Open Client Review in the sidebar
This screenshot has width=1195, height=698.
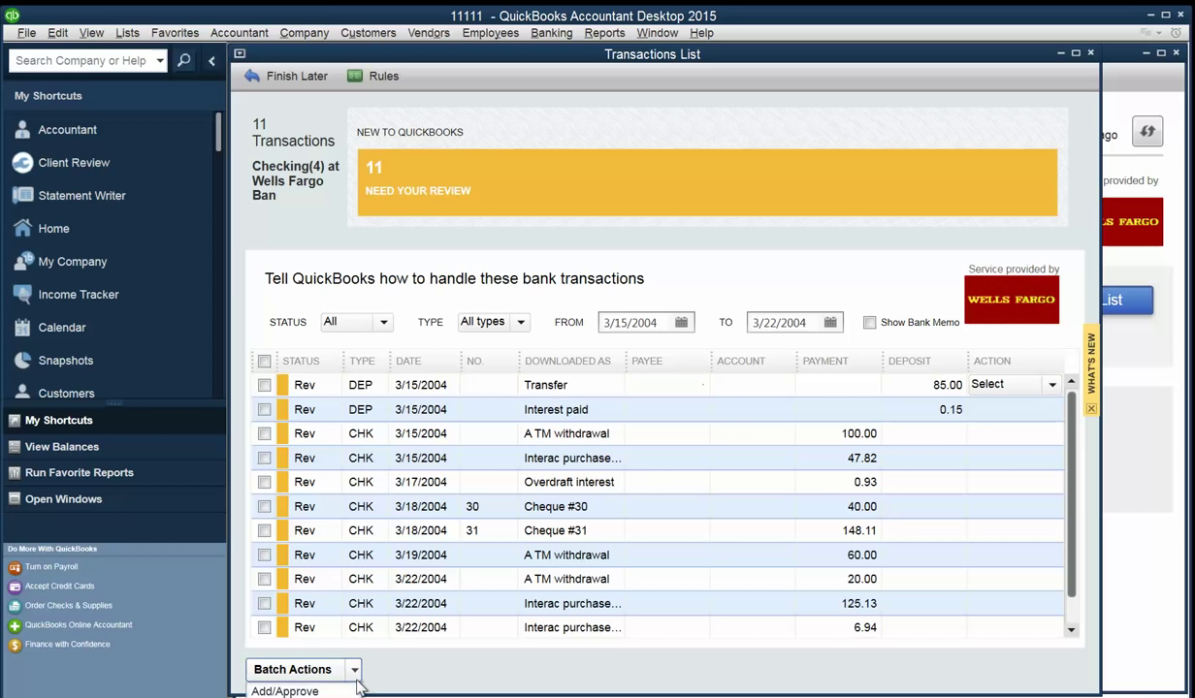74,163
